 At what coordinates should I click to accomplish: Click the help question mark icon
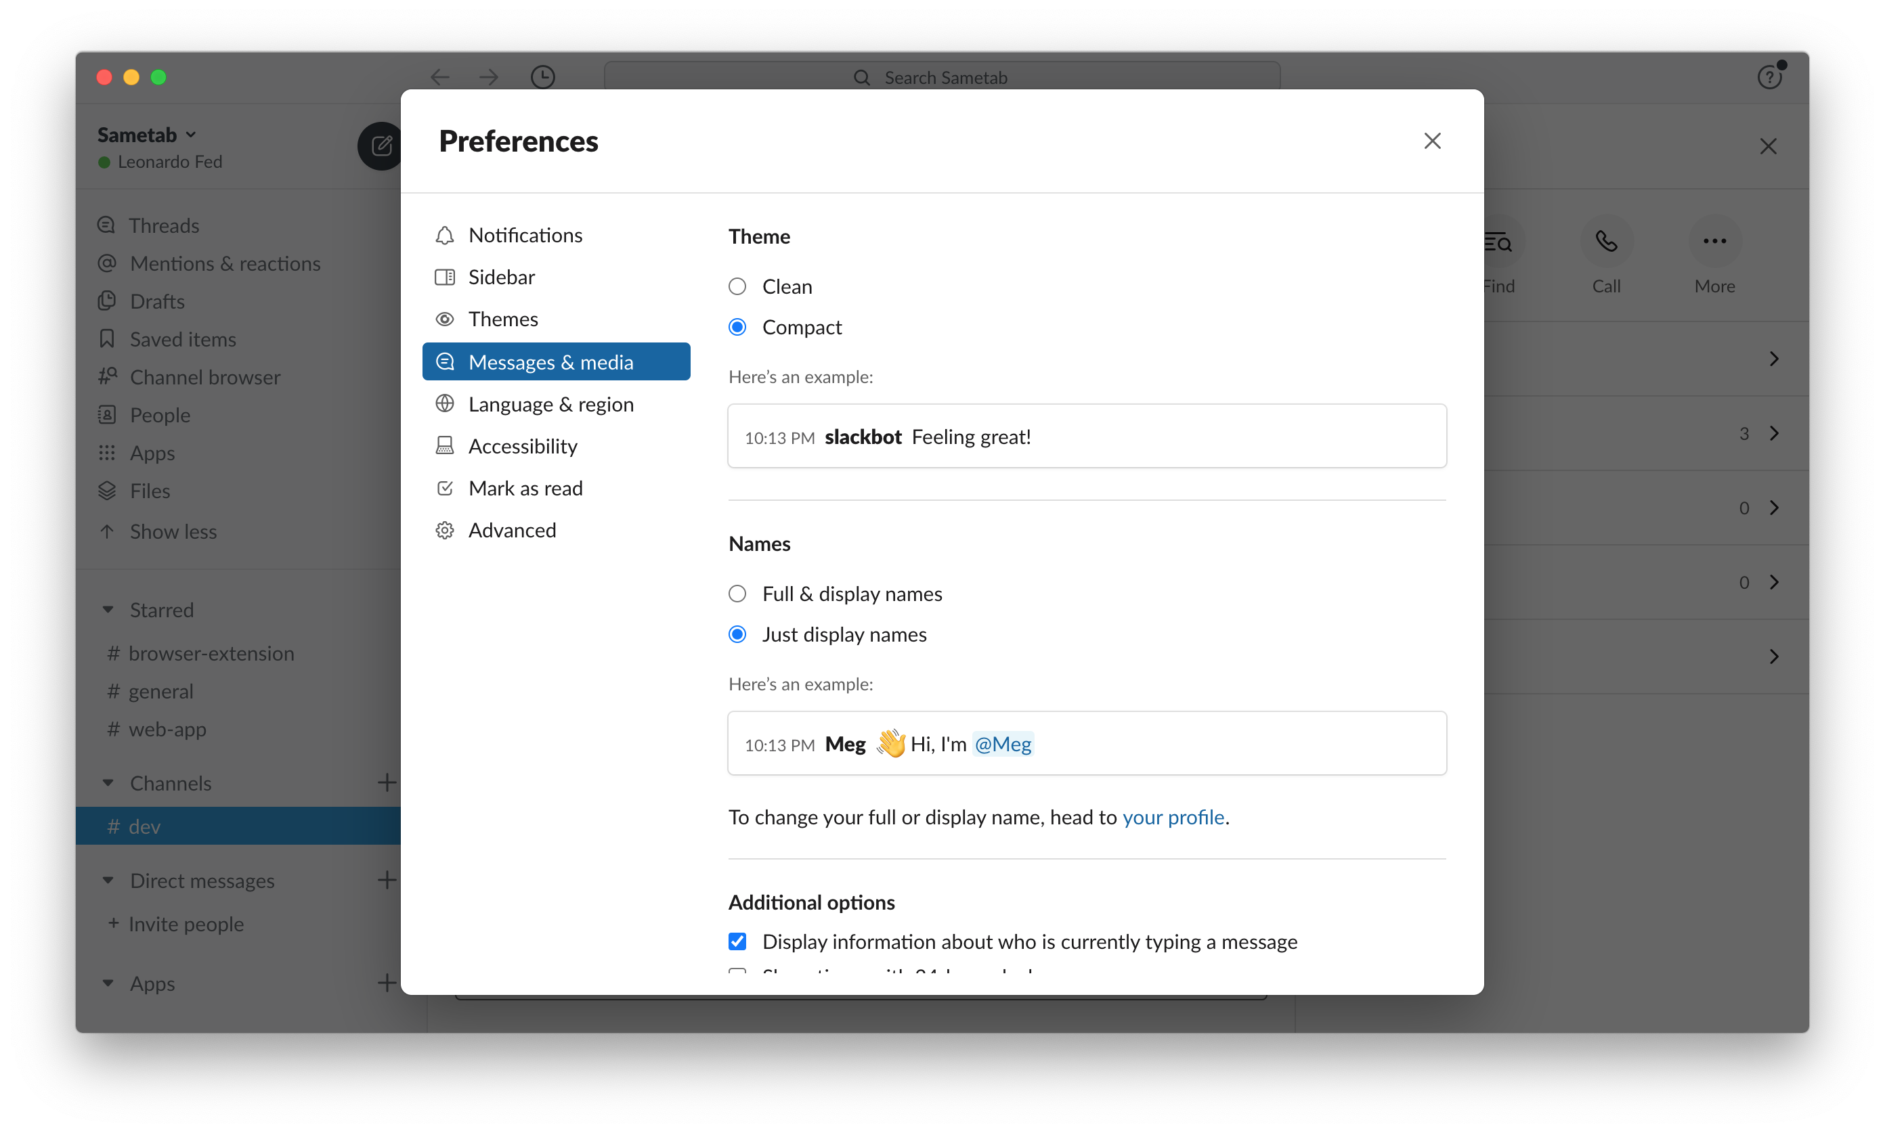[x=1769, y=77]
